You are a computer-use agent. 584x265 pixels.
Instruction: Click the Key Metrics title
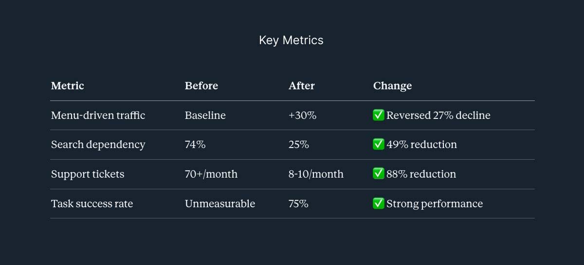click(x=291, y=40)
